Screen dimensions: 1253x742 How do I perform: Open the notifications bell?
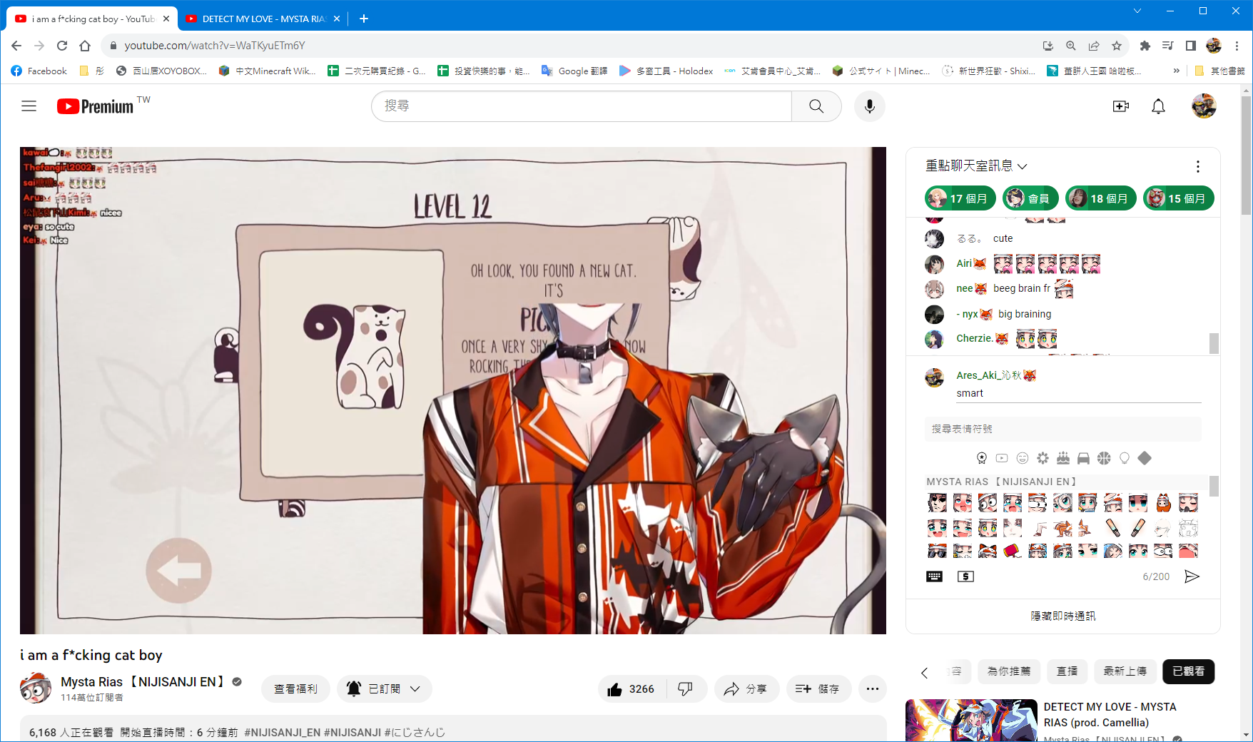(1158, 106)
